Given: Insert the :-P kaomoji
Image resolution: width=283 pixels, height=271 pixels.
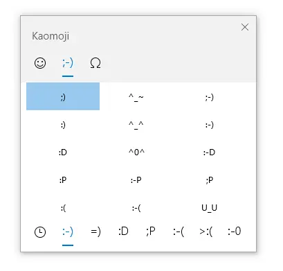Looking at the screenshot, I should tap(136, 180).
